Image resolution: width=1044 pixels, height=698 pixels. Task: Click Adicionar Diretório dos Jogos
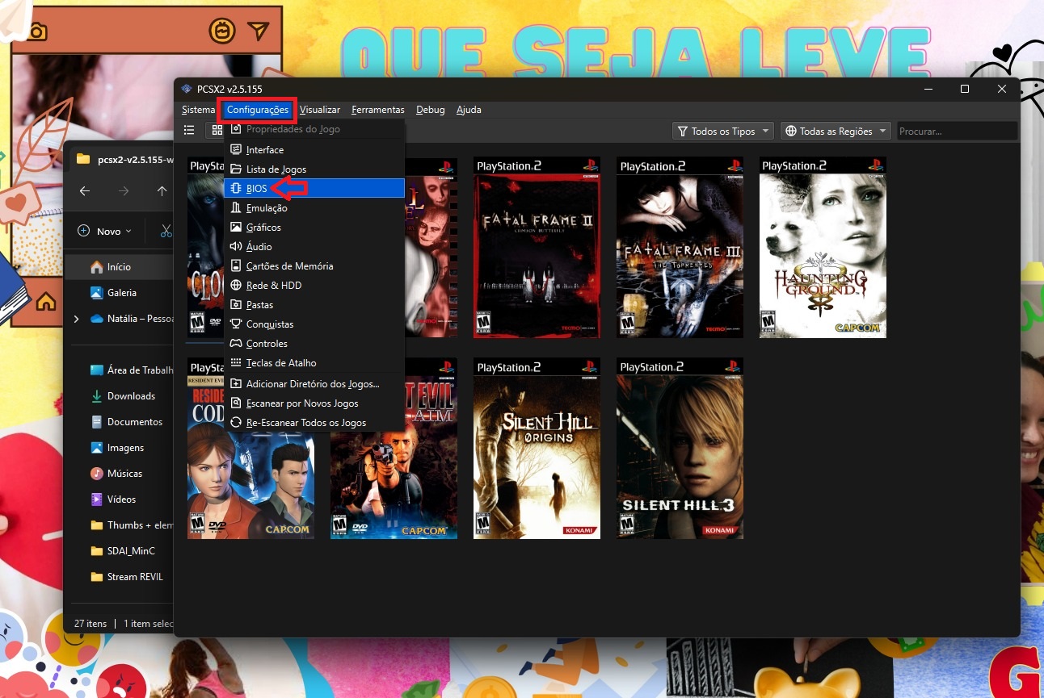point(312,384)
